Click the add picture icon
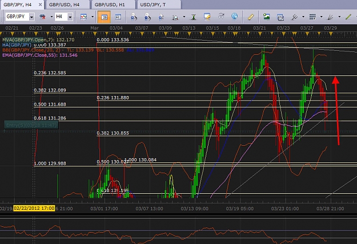357x244 pixels. [266, 17]
